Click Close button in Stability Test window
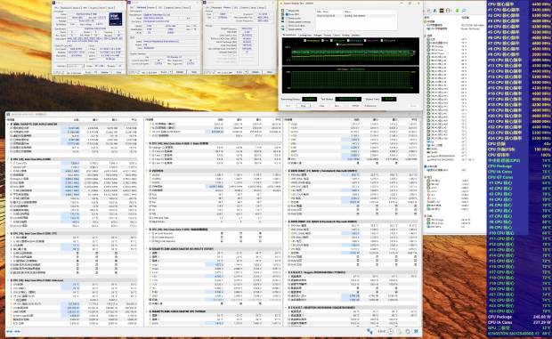 click(413, 106)
